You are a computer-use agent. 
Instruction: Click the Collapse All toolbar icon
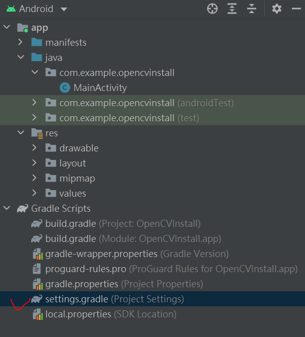tap(252, 9)
